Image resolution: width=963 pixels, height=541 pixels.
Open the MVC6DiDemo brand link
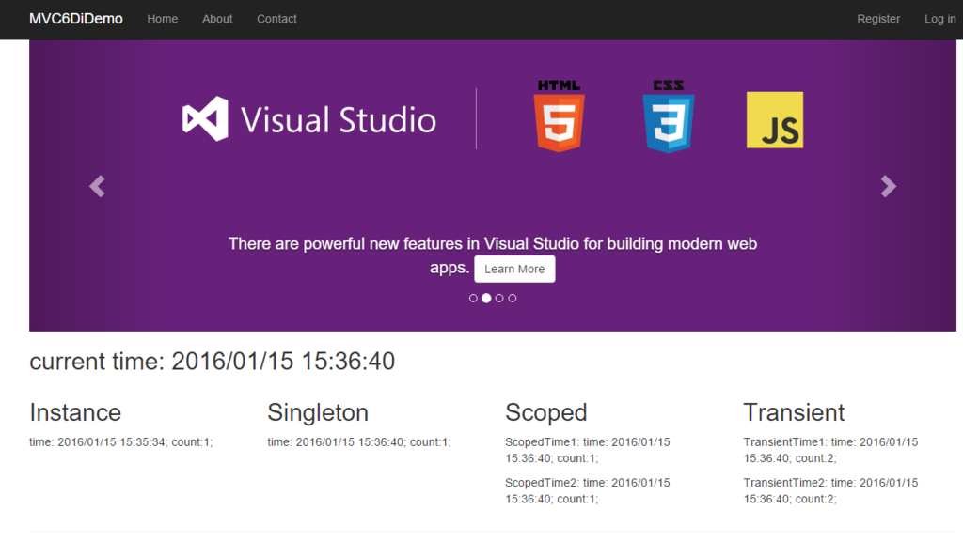(x=76, y=19)
